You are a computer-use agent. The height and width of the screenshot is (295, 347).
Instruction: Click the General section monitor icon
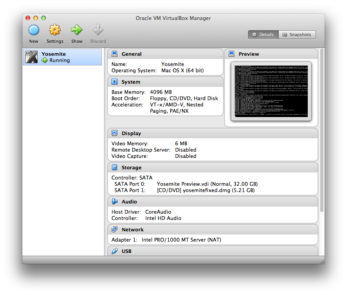pos(115,54)
